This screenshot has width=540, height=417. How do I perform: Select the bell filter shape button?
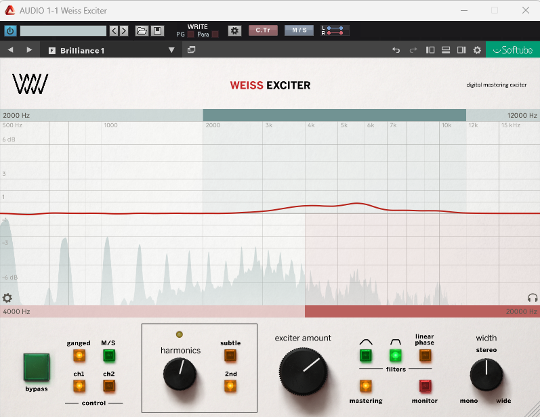(x=366, y=355)
